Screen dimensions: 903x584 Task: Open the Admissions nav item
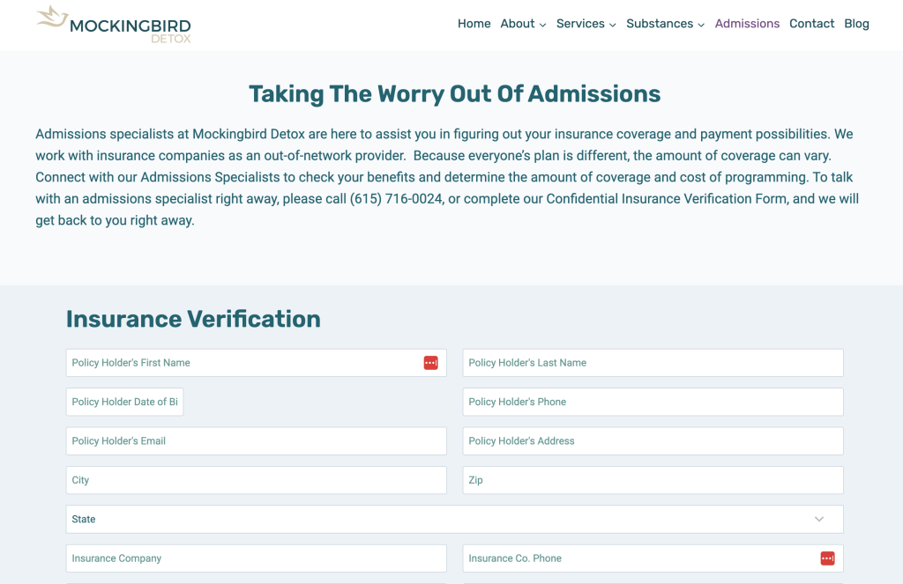pos(747,24)
